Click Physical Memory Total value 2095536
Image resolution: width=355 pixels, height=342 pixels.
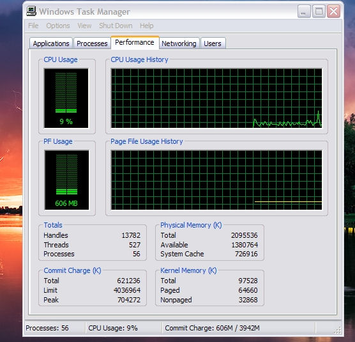(x=245, y=235)
